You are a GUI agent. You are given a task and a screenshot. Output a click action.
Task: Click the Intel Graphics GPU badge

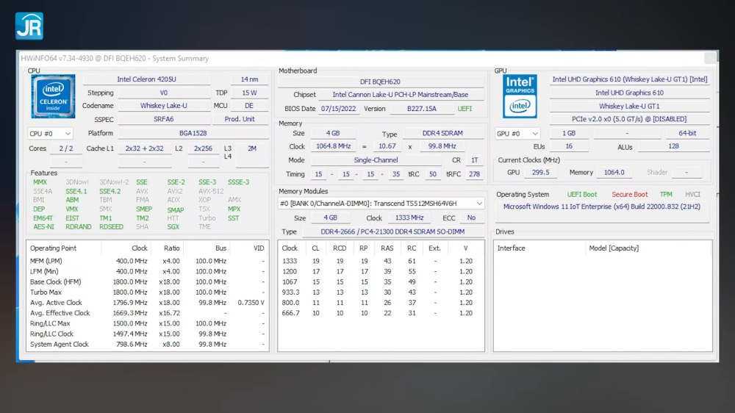[x=520, y=96]
